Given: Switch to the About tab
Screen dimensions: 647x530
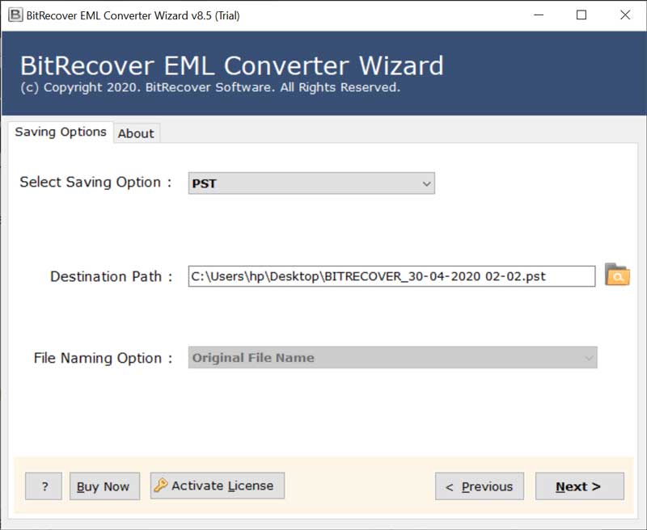Looking at the screenshot, I should [136, 133].
